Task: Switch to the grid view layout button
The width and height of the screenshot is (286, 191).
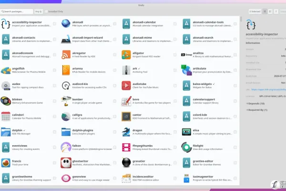Action: [265, 11]
